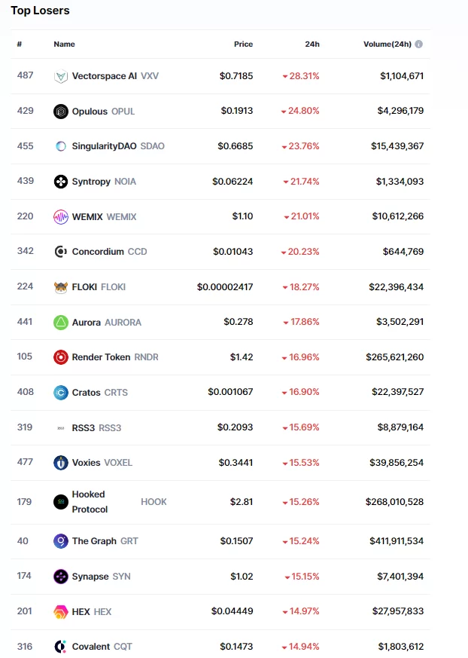
Task: Sort by the Volume(24h) column header
Action: click(x=387, y=44)
